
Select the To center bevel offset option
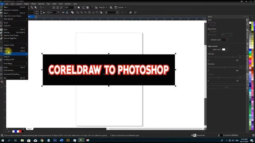[209, 32]
